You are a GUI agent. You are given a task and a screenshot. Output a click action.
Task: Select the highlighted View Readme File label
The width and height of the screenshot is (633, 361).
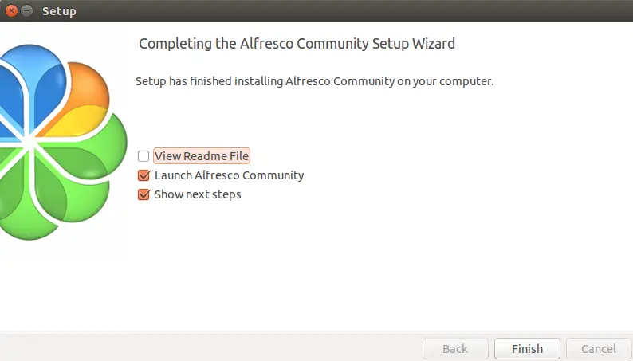point(202,156)
